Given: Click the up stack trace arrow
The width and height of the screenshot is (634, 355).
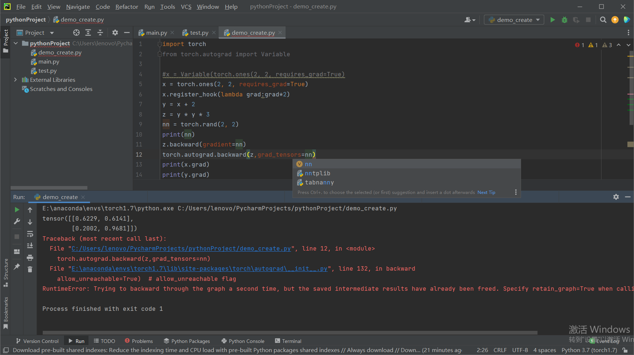Looking at the screenshot, I should pyautogui.click(x=30, y=210).
